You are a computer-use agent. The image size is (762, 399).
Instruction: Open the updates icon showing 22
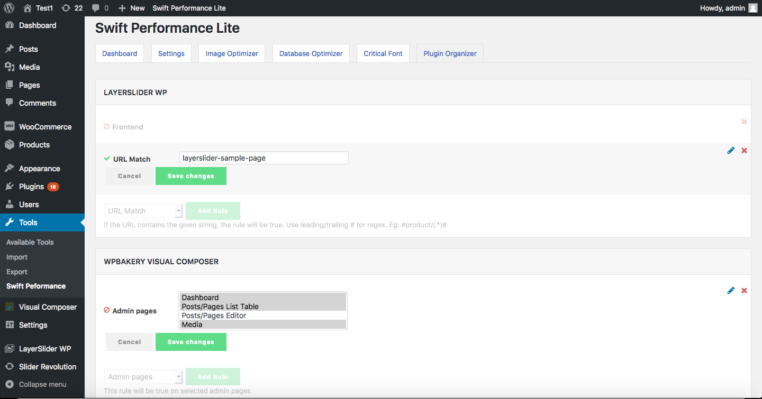(66, 8)
